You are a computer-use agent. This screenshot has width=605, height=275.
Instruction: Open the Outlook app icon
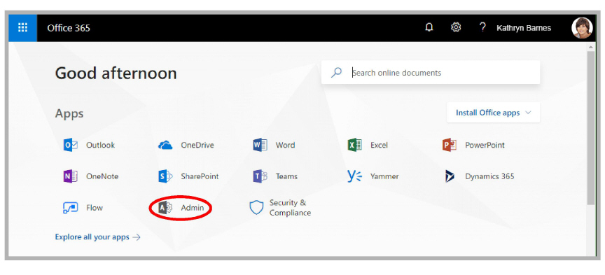[x=70, y=146]
